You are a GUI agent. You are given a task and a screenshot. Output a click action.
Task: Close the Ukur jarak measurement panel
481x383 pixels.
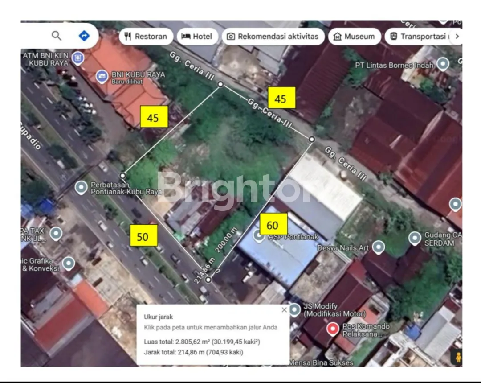click(x=284, y=310)
